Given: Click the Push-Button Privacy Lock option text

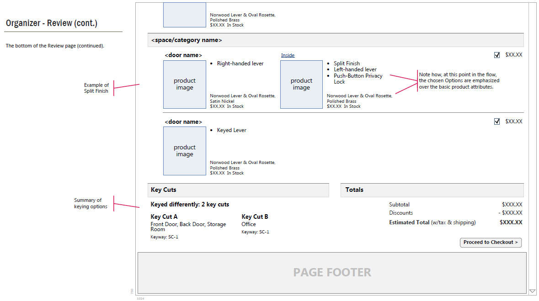Looking at the screenshot, I should (358, 79).
